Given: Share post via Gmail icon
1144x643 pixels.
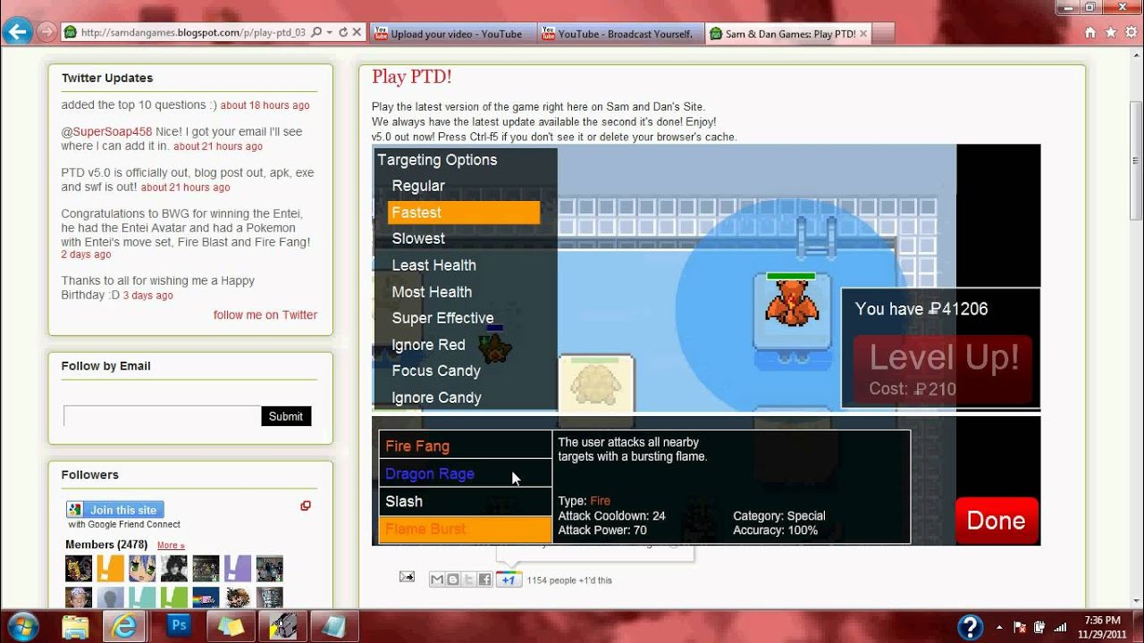Looking at the screenshot, I should click(437, 580).
